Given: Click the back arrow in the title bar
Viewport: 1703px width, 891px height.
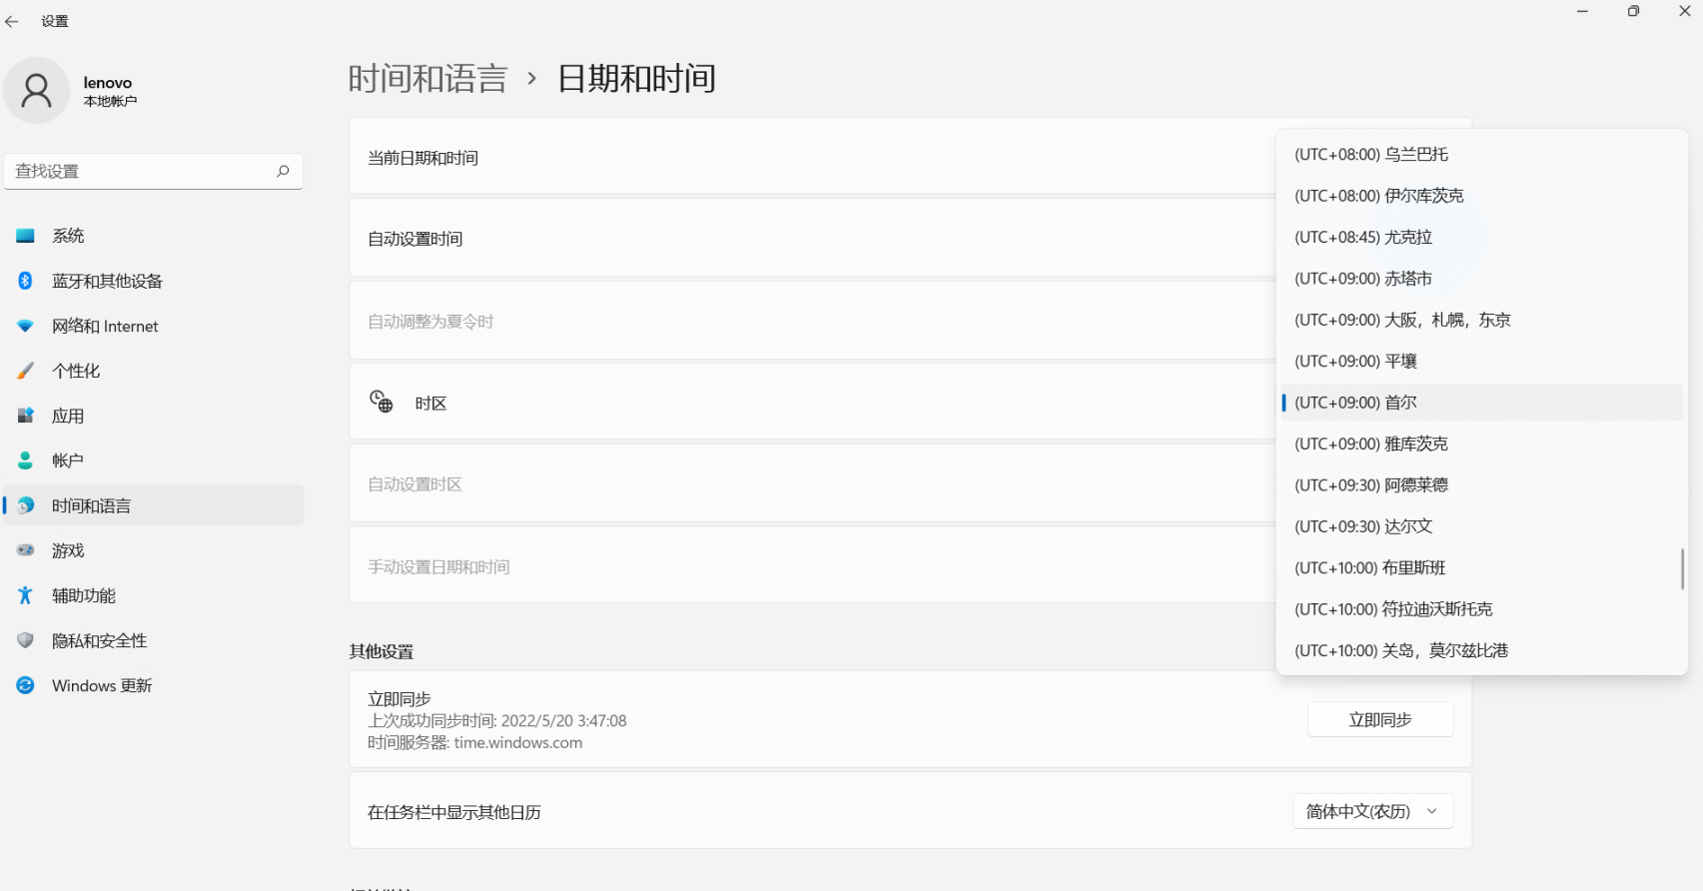Looking at the screenshot, I should (12, 21).
